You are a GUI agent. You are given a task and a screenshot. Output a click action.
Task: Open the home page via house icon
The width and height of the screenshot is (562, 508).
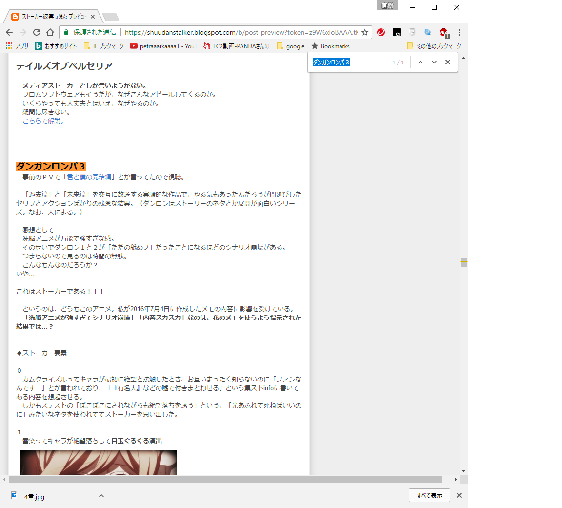(50, 32)
